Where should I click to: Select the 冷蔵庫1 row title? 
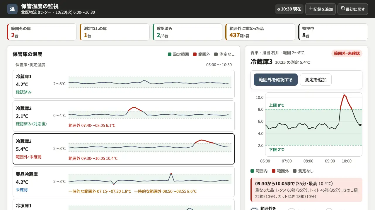(x=24, y=76)
